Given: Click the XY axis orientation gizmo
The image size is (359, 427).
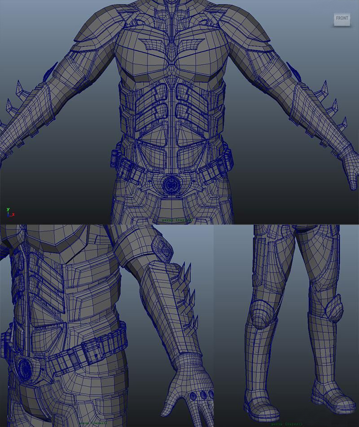Looking at the screenshot, I should pos(10,212).
